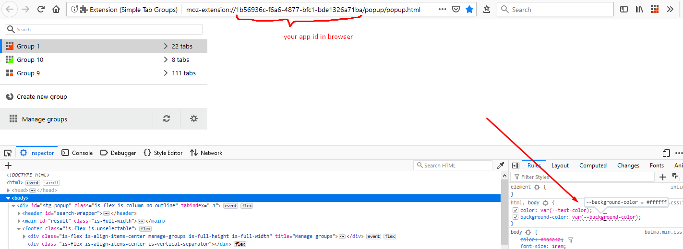
Task: Click ellipsis button inside head element
Action: click(x=33, y=190)
